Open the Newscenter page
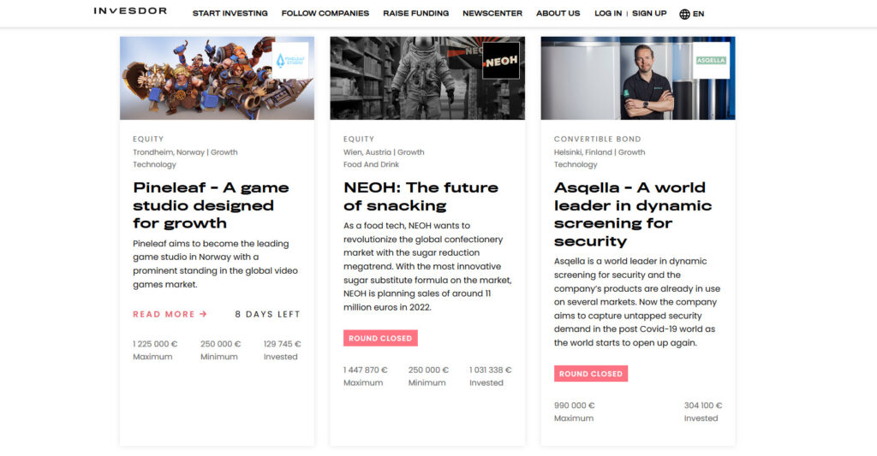 [x=492, y=14]
